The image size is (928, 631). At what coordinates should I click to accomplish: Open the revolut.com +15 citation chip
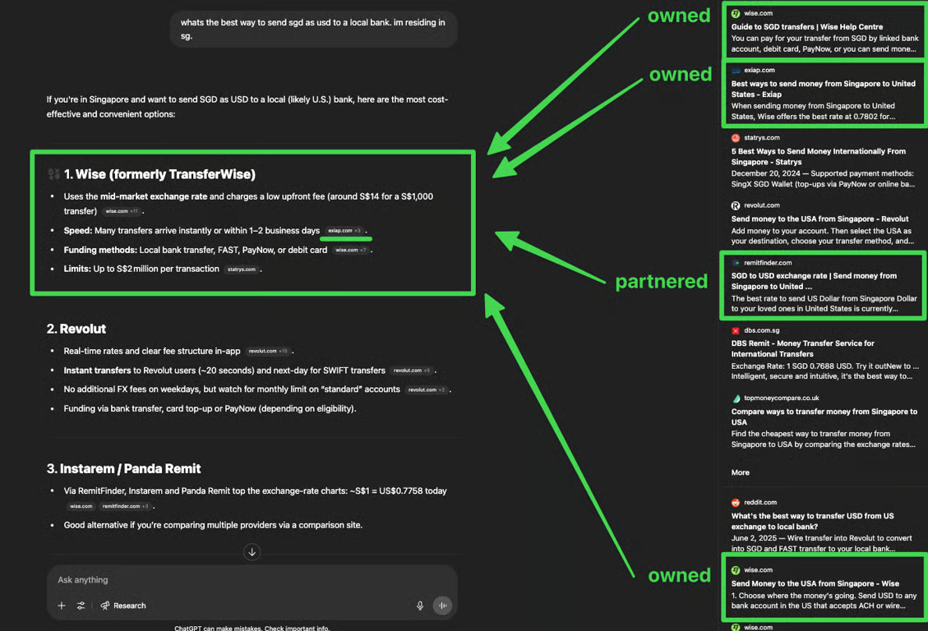(268, 352)
